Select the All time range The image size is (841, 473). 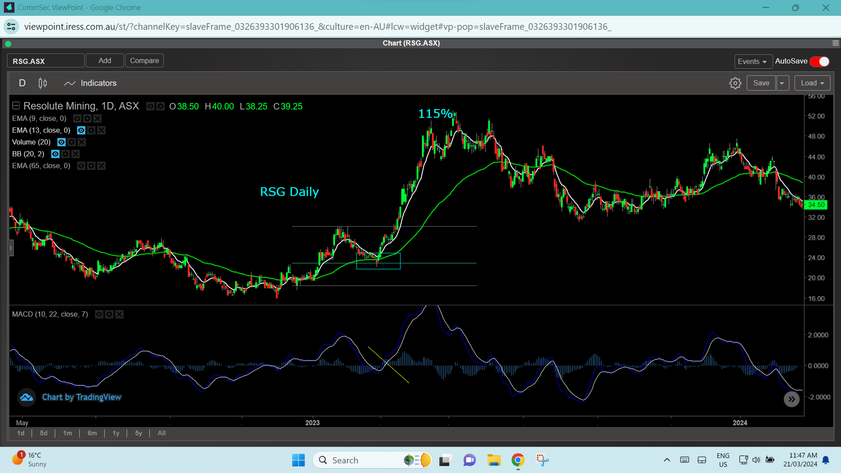pos(162,433)
